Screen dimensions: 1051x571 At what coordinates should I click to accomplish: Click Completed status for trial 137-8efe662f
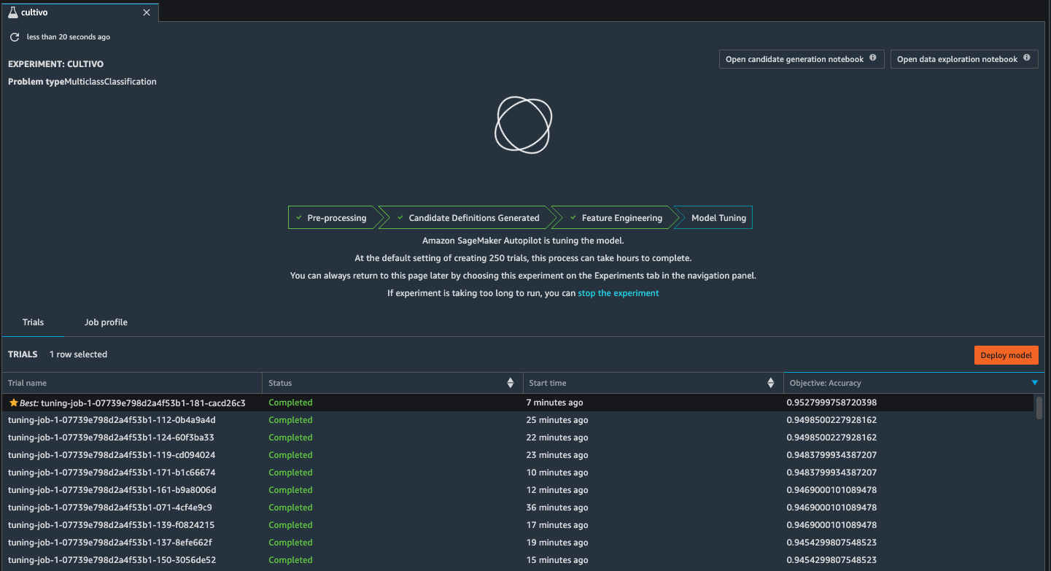290,543
